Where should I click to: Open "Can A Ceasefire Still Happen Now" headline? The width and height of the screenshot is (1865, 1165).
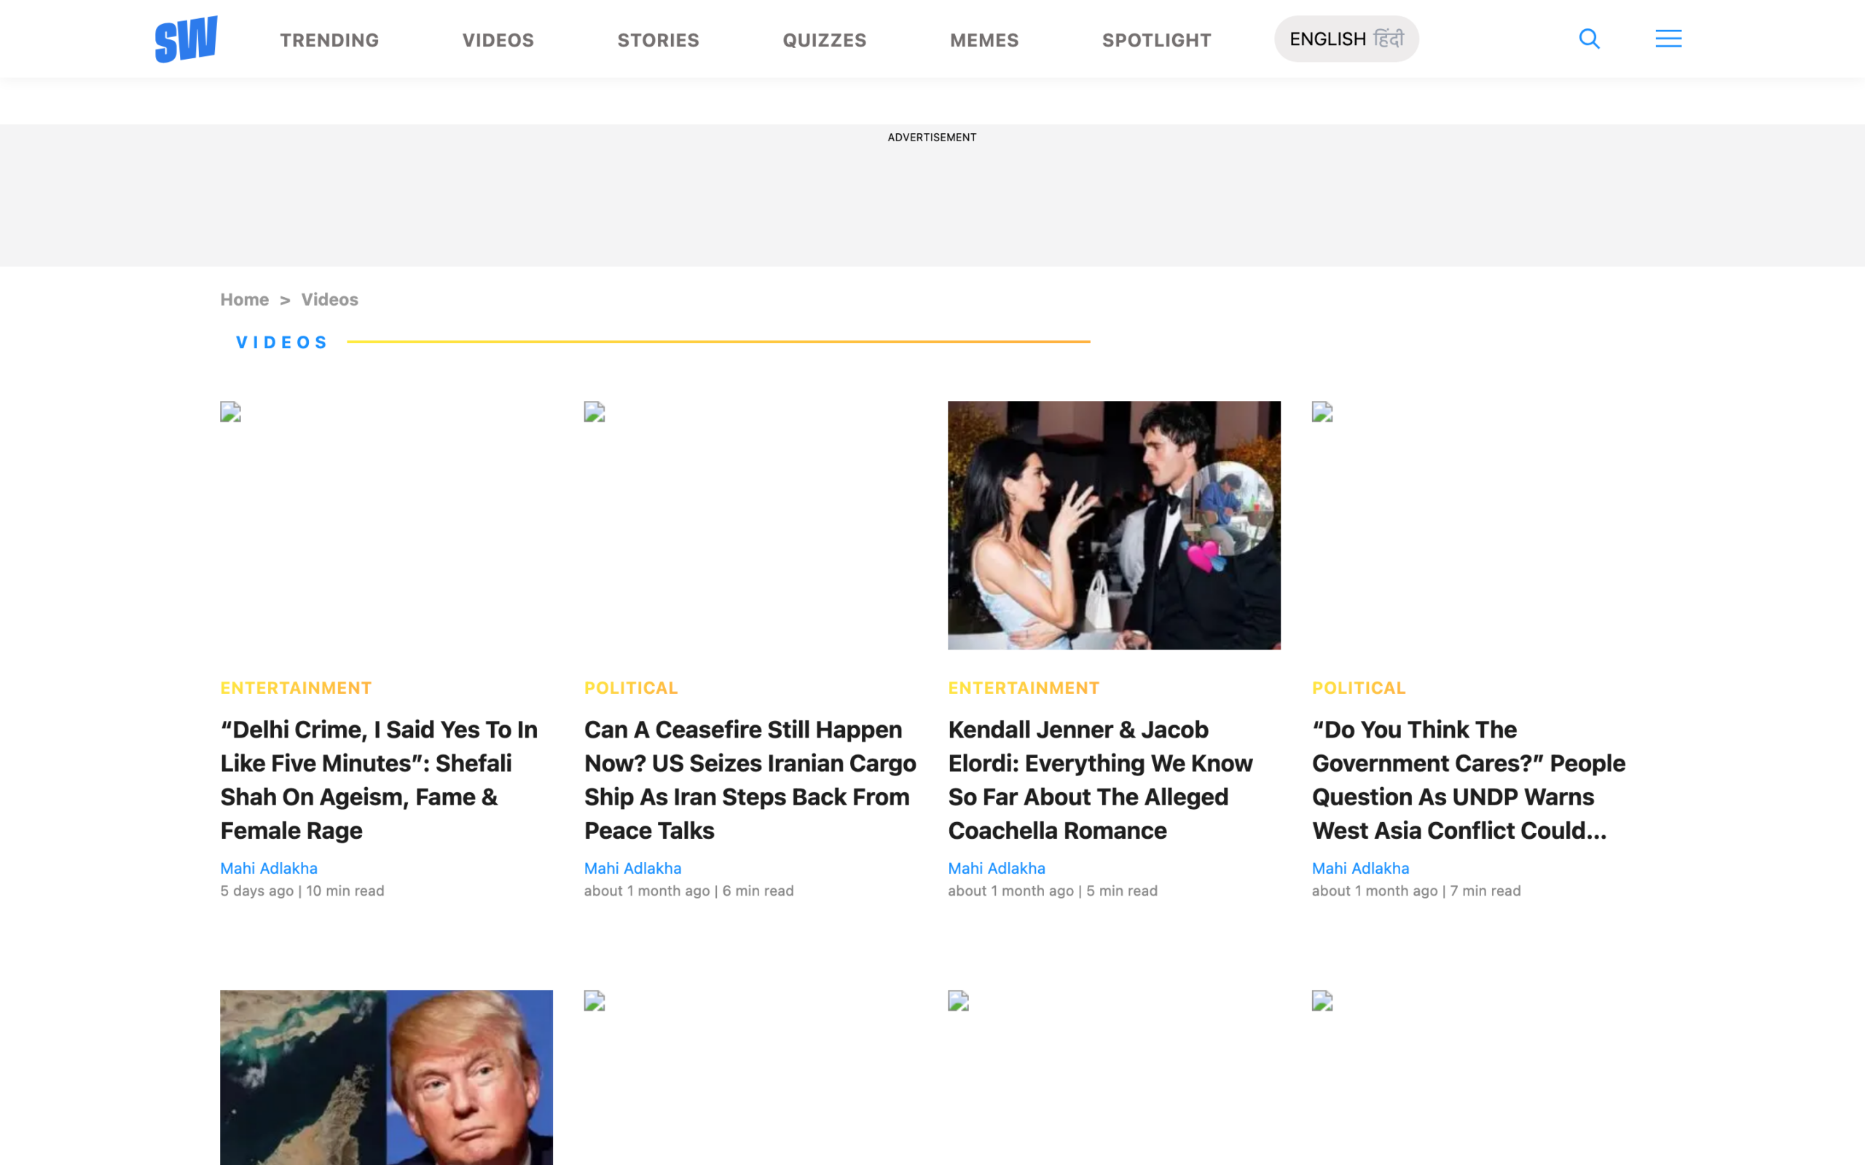750,780
